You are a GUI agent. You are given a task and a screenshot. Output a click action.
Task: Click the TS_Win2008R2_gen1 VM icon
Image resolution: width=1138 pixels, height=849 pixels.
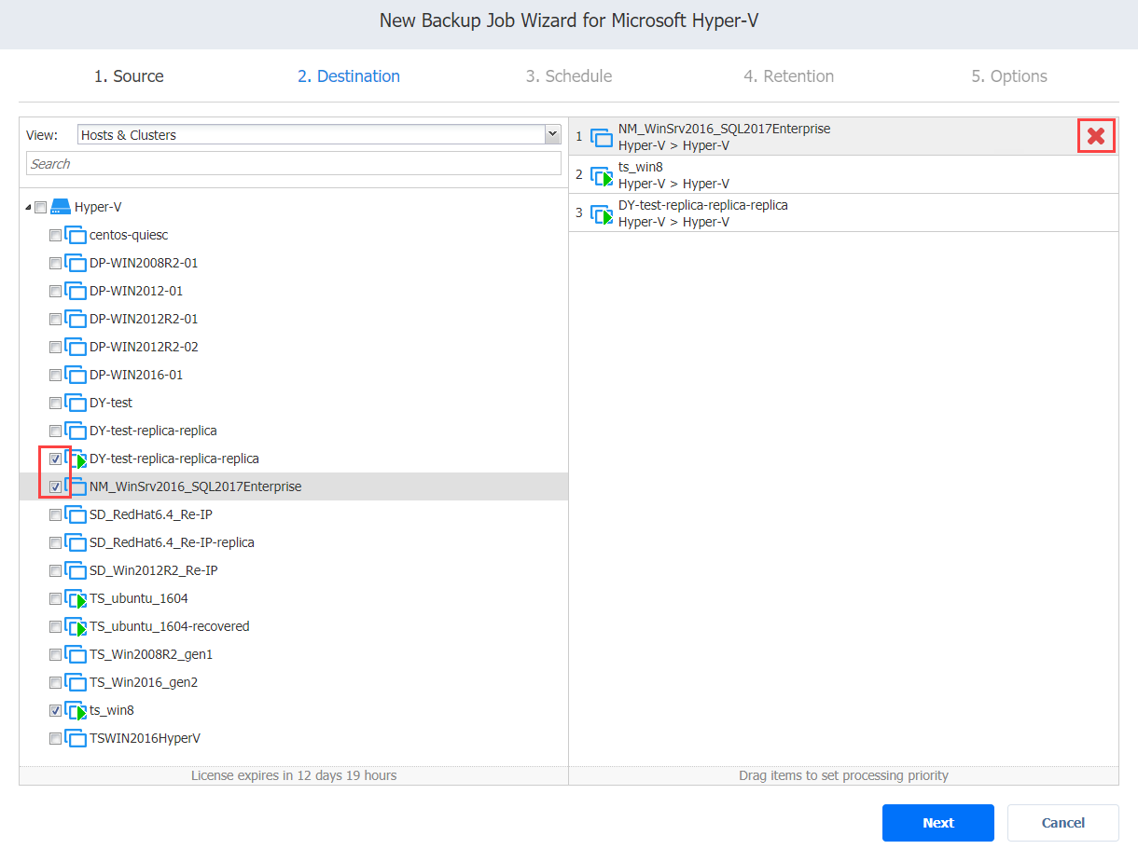(x=76, y=654)
